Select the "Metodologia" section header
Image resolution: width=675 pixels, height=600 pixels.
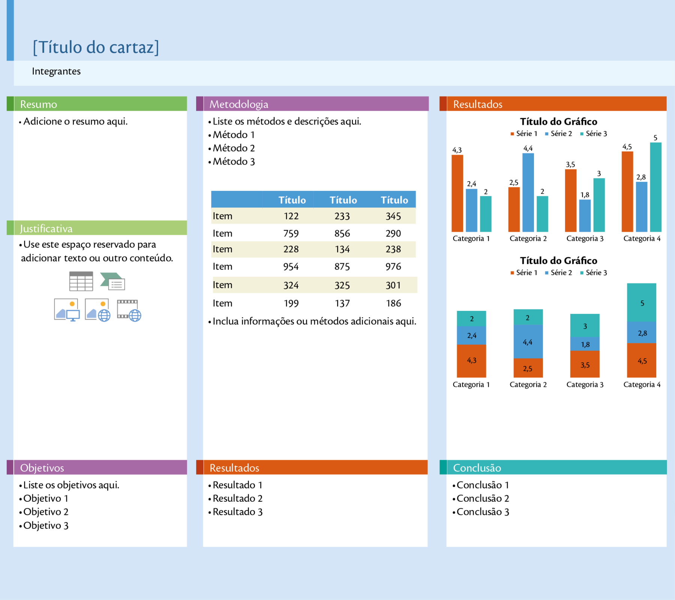point(312,104)
